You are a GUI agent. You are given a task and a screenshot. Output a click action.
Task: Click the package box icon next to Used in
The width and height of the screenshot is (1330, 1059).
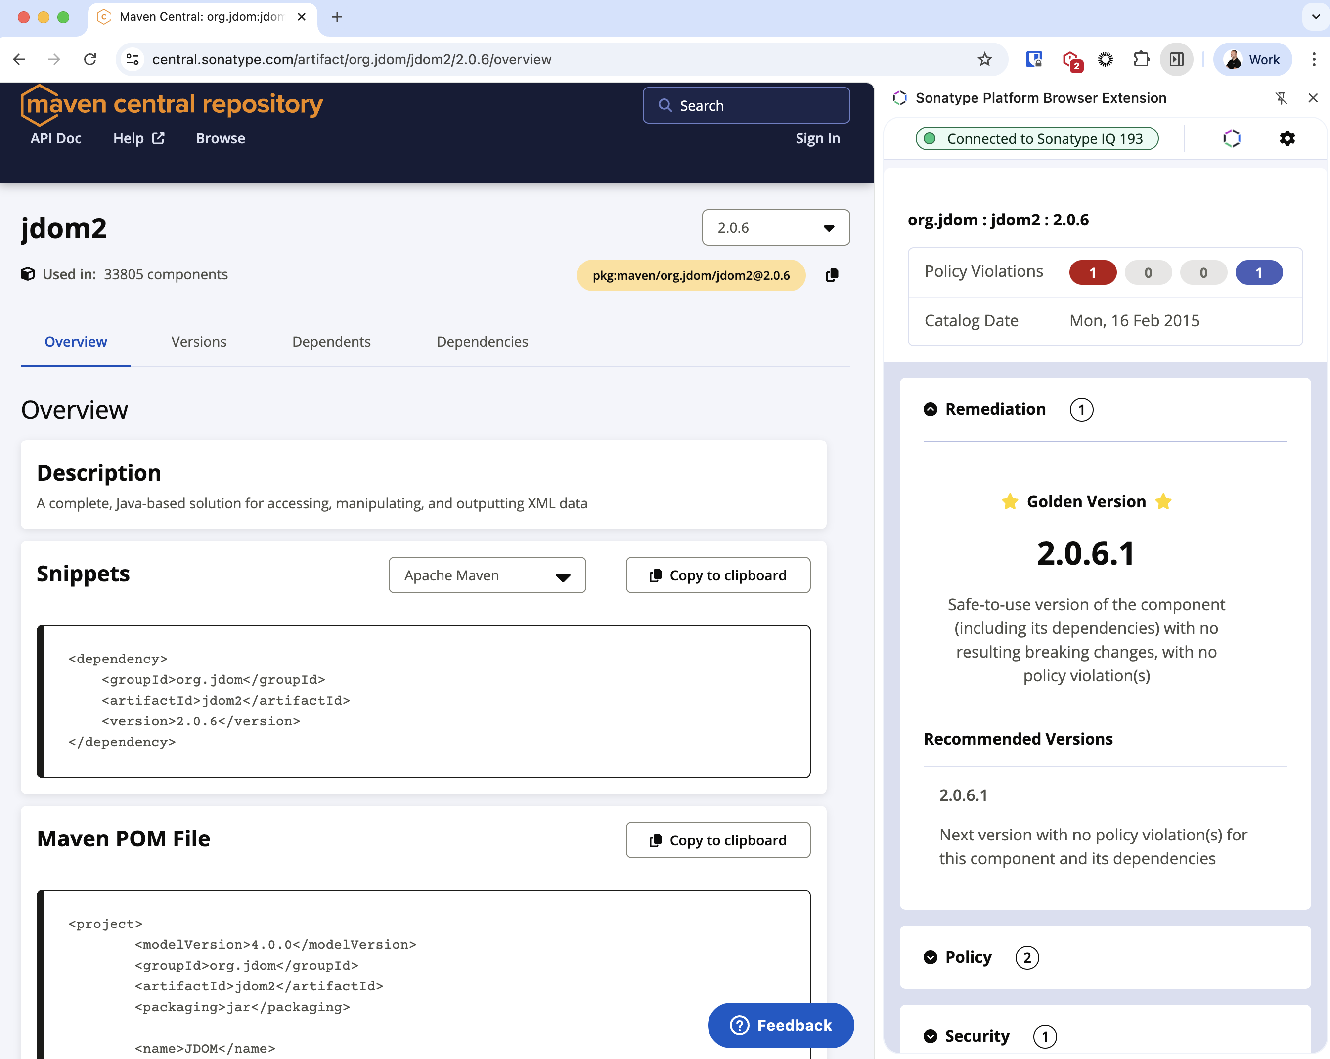coord(28,274)
